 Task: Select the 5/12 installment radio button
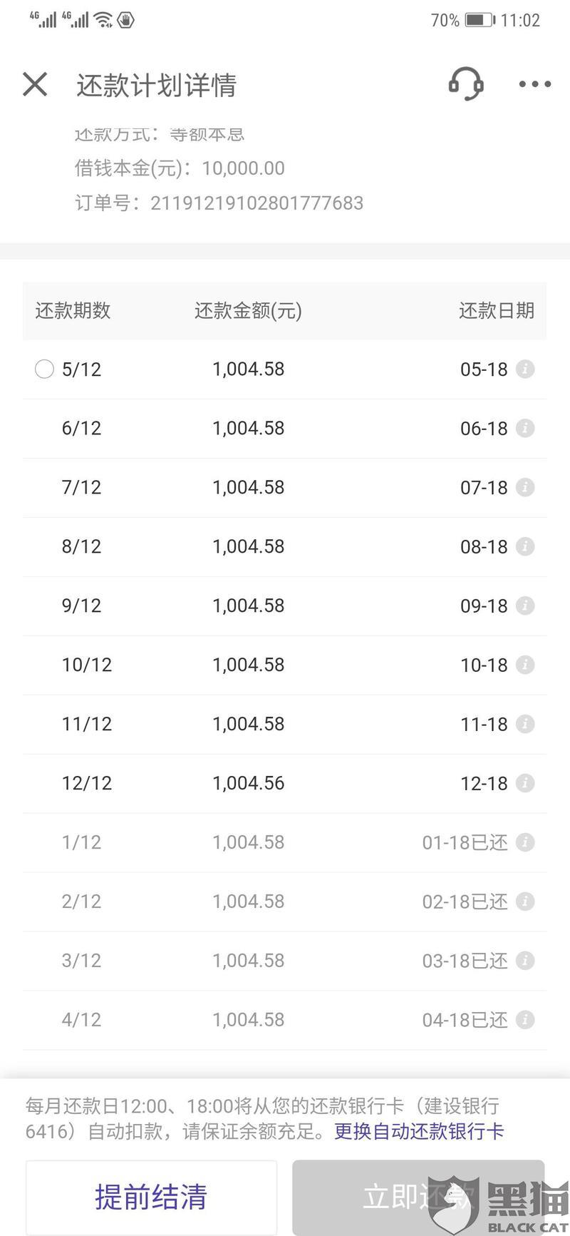(44, 369)
